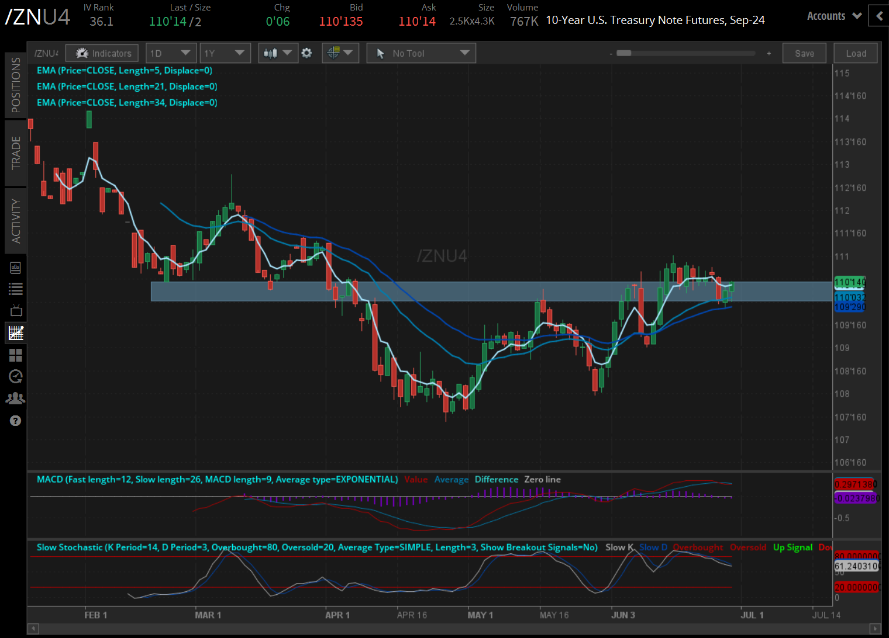Open the Indicators dialog
The width and height of the screenshot is (889, 638).
[x=102, y=53]
